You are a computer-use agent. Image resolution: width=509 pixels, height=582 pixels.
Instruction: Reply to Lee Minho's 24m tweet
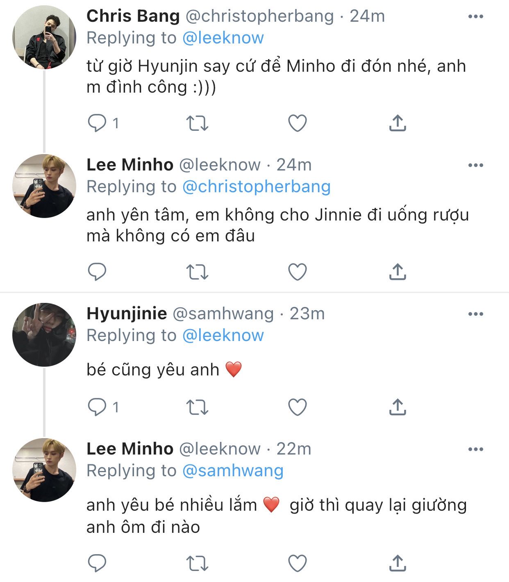[97, 272]
